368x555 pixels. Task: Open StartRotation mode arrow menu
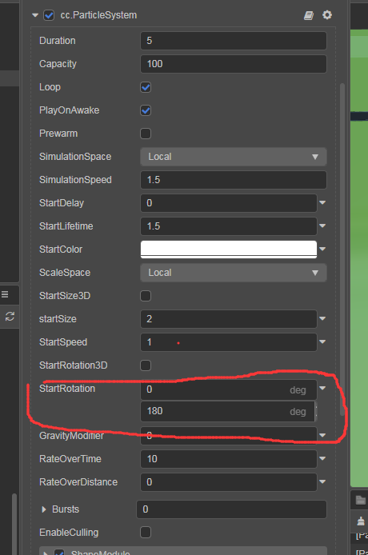[x=322, y=389]
